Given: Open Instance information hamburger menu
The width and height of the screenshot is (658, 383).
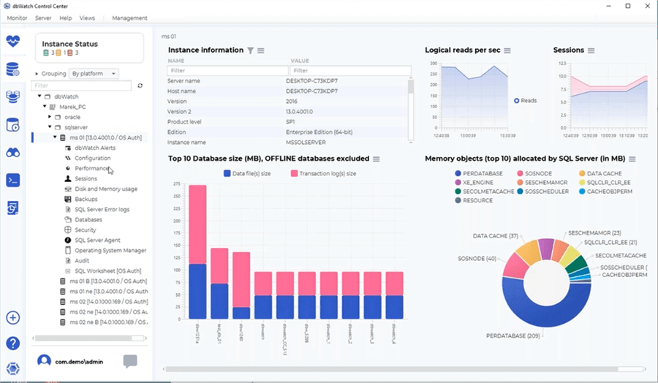Looking at the screenshot, I should click(x=261, y=50).
